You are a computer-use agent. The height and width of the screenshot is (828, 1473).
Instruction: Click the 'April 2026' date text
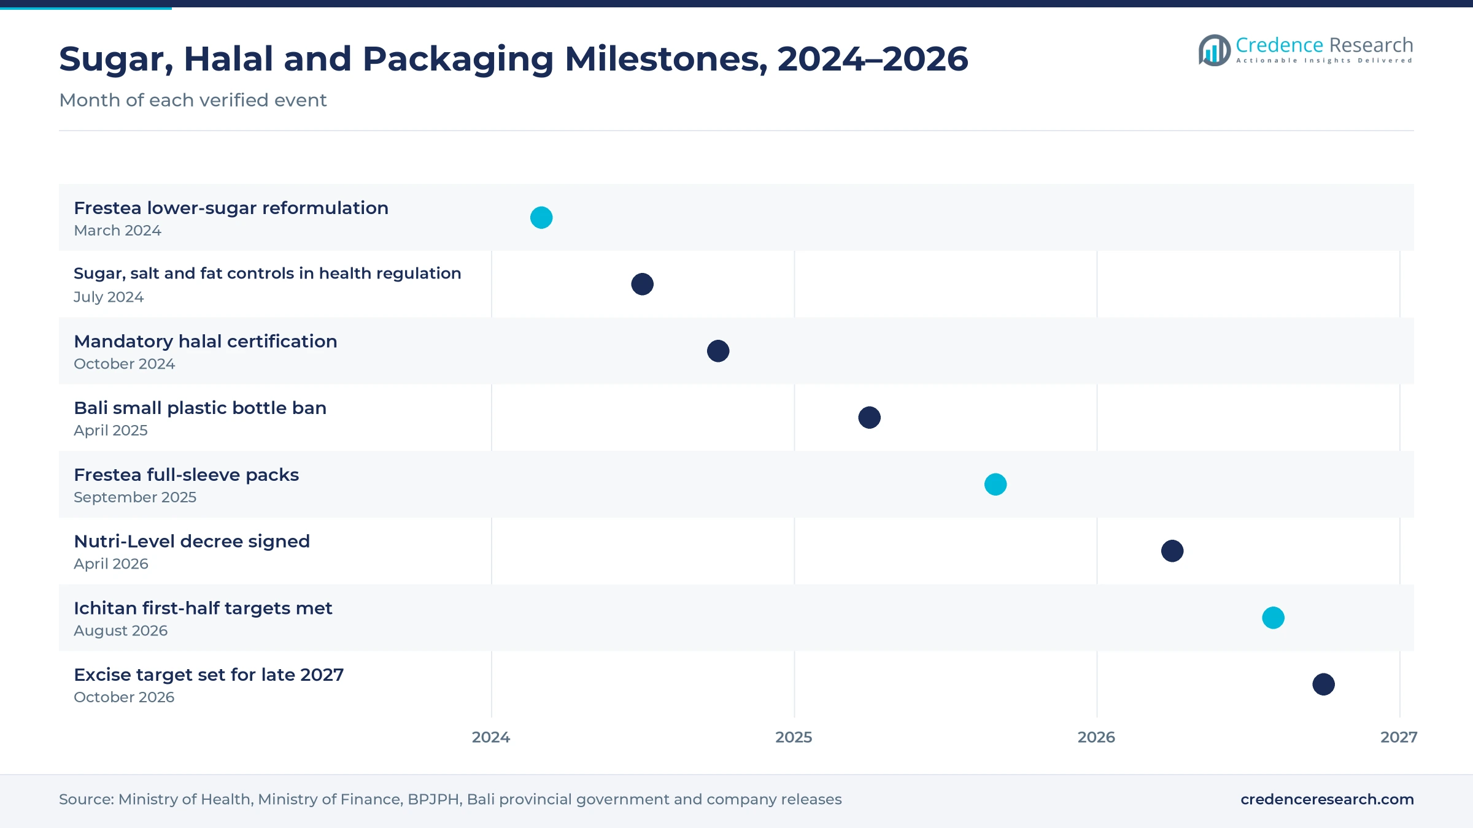click(x=111, y=564)
